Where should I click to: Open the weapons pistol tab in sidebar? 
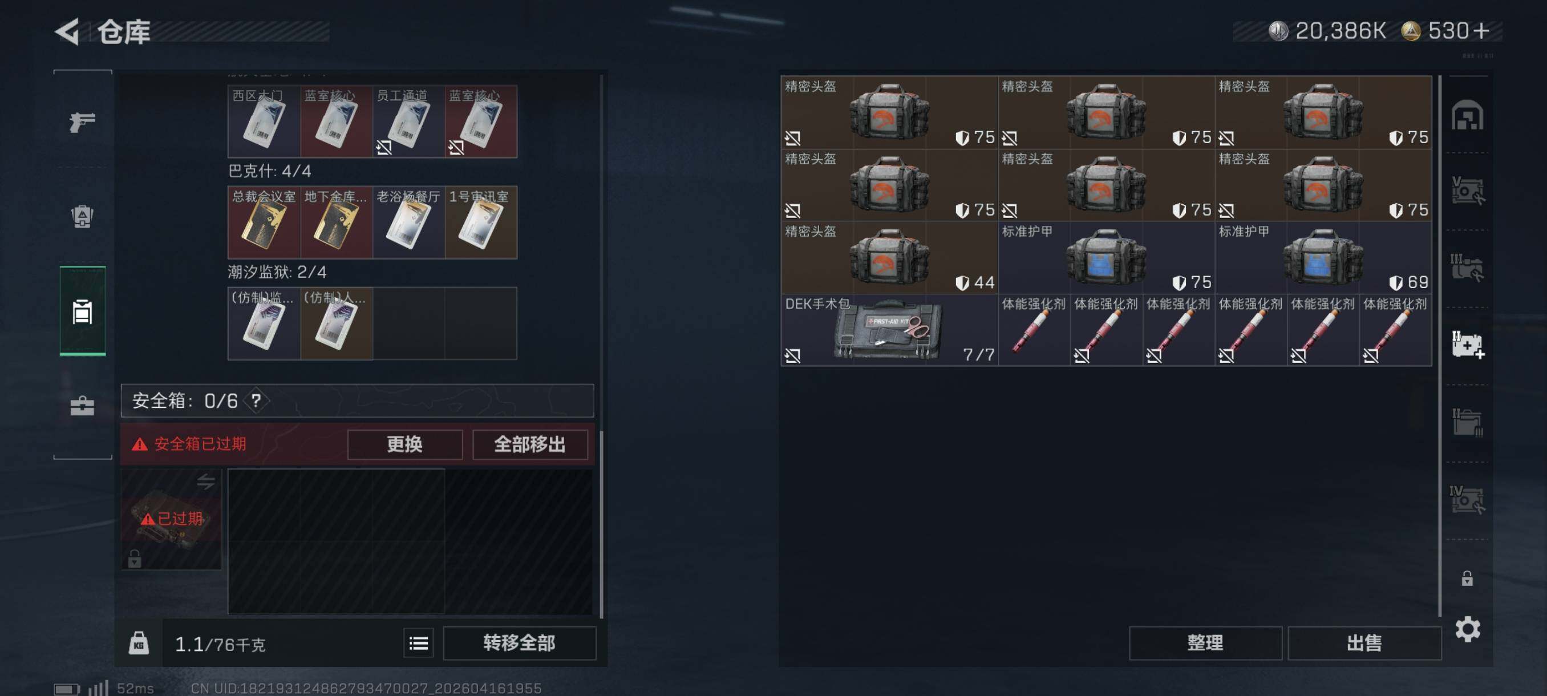(x=82, y=122)
